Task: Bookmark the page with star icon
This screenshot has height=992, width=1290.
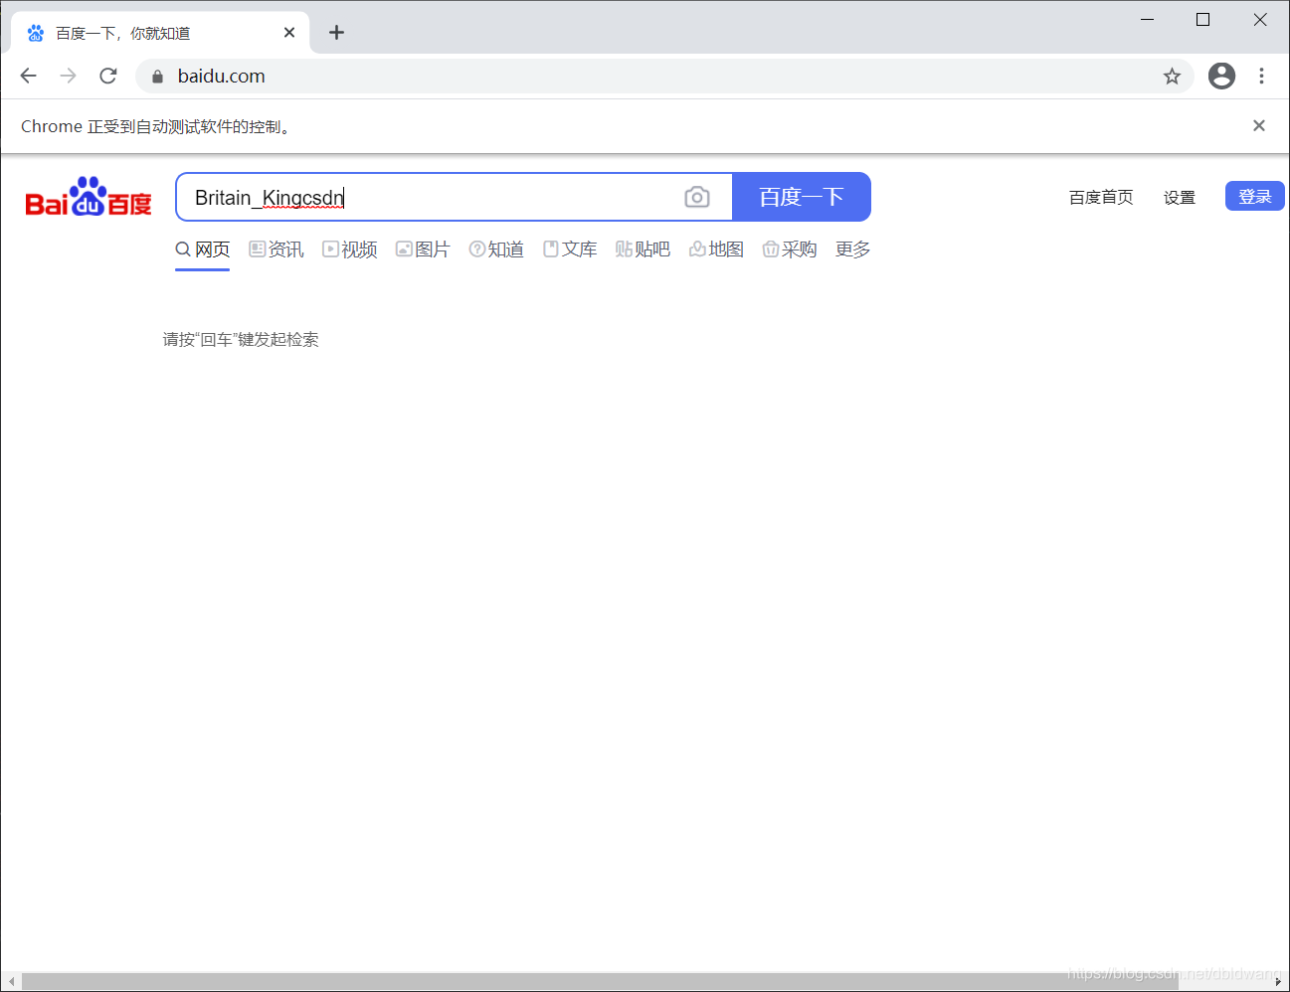Action: pyautogui.click(x=1172, y=77)
